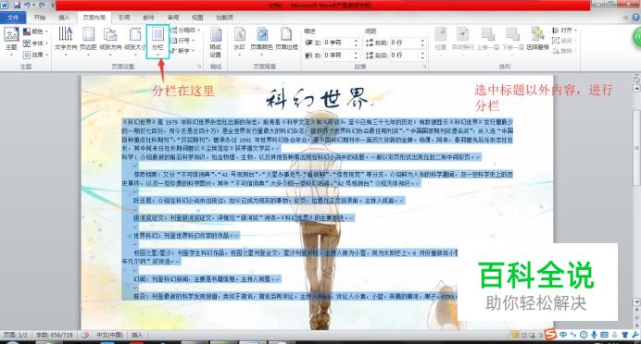
Task: Click the Sogou input method S icon
Action: tap(550, 334)
